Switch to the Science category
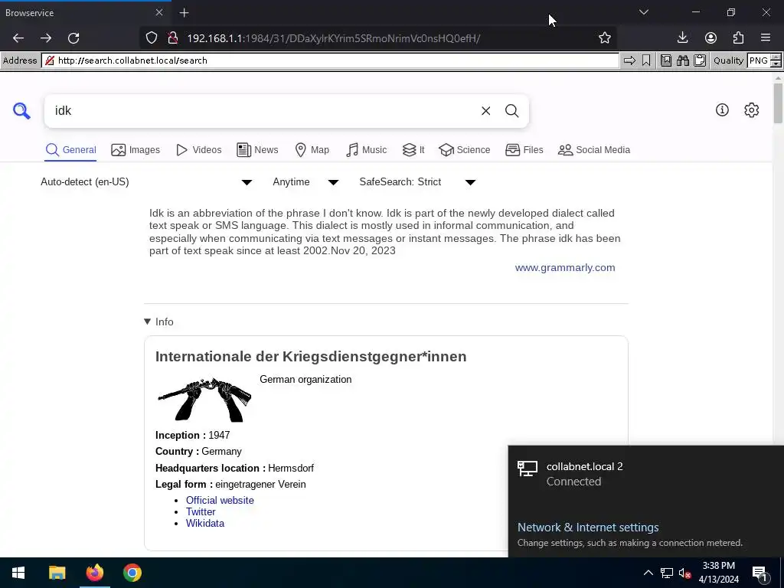The width and height of the screenshot is (784, 588). click(465, 150)
